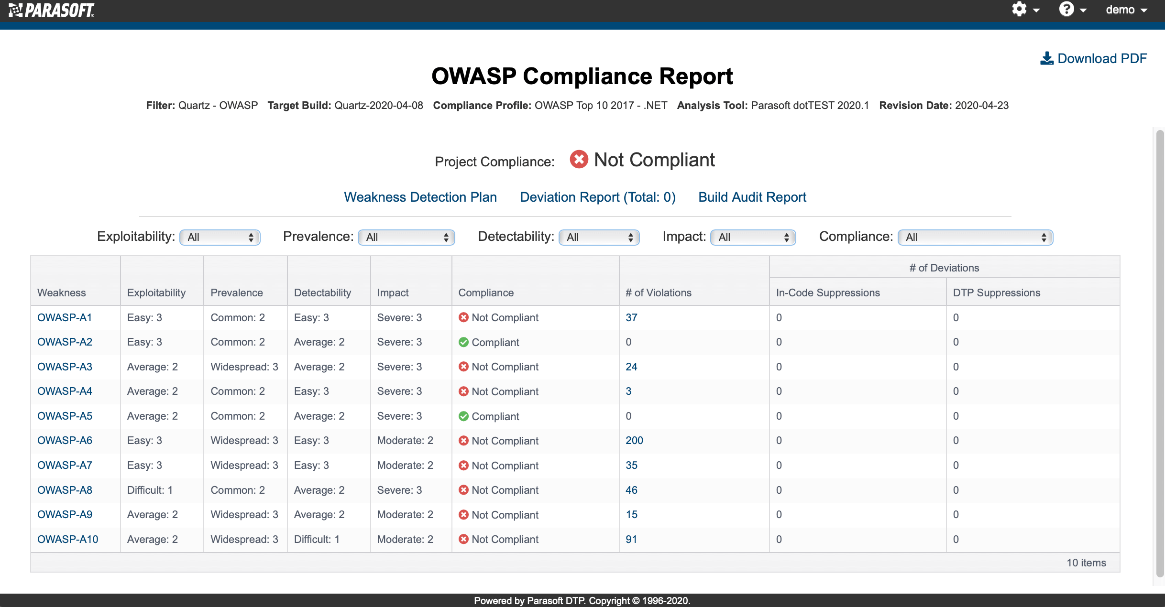1165x607 pixels.
Task: Click the red X icon in OWASP-A4 row
Action: click(463, 391)
